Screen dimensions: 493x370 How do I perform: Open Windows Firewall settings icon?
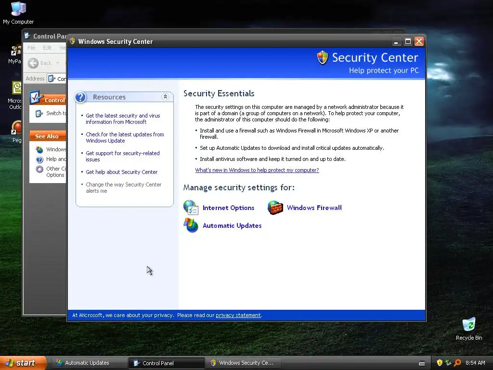(275, 208)
